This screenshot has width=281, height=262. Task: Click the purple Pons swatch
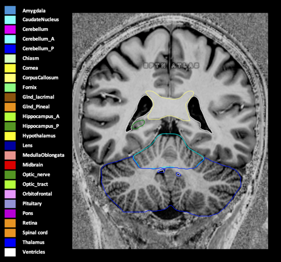tap(10, 214)
